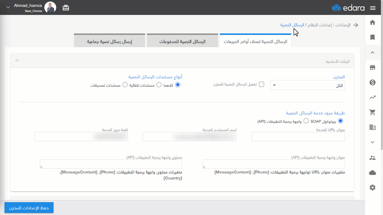The height and width of the screenshot is (215, 383).
Task: Click the إعدادات النظام breadcrumb link
Action: point(320,25)
